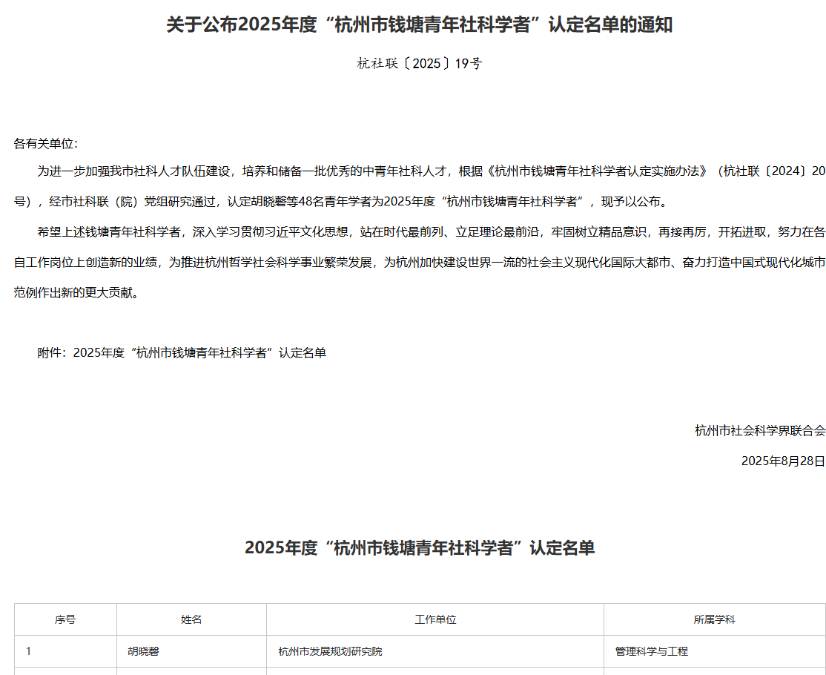Select the cell 杭州市发展规划研究院

330,651
